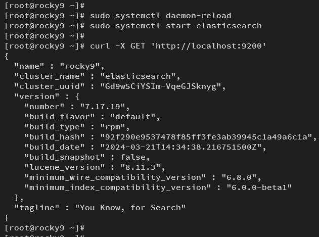The width and height of the screenshot is (319, 237).
Task: Click the "false" build_snapshot value
Action: coord(130,157)
